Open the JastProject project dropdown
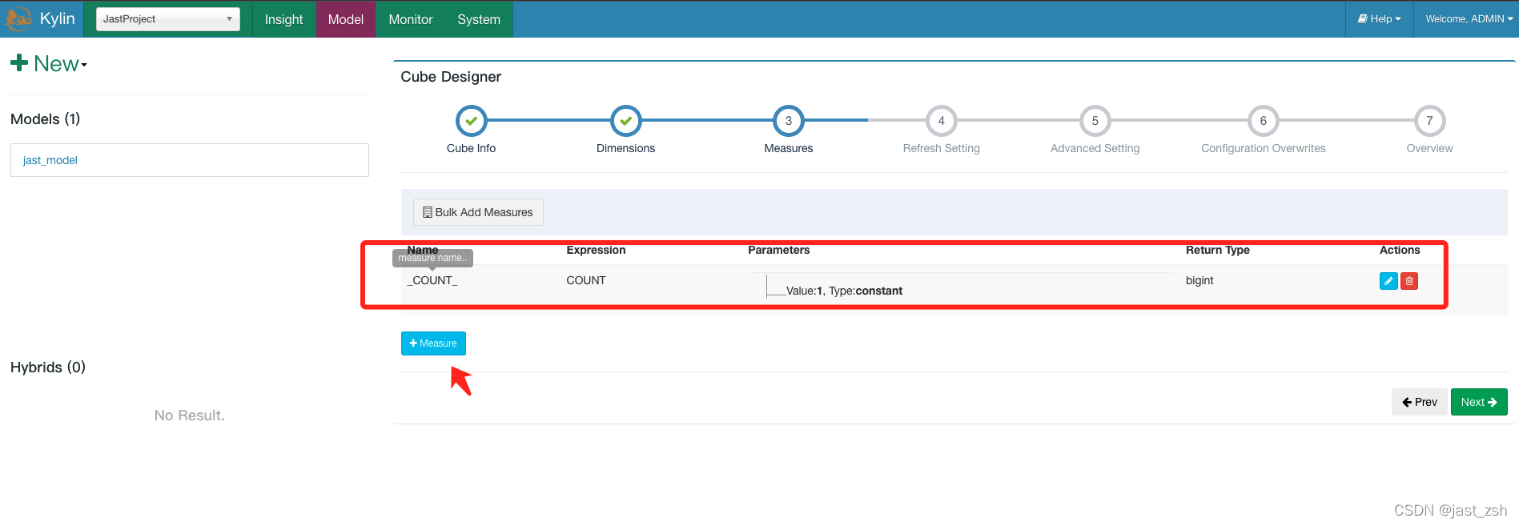 click(168, 19)
